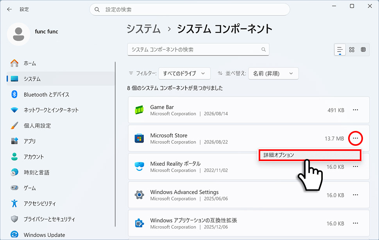
Task: Open the 個人用設定 paintbrush icon
Action: click(14, 125)
